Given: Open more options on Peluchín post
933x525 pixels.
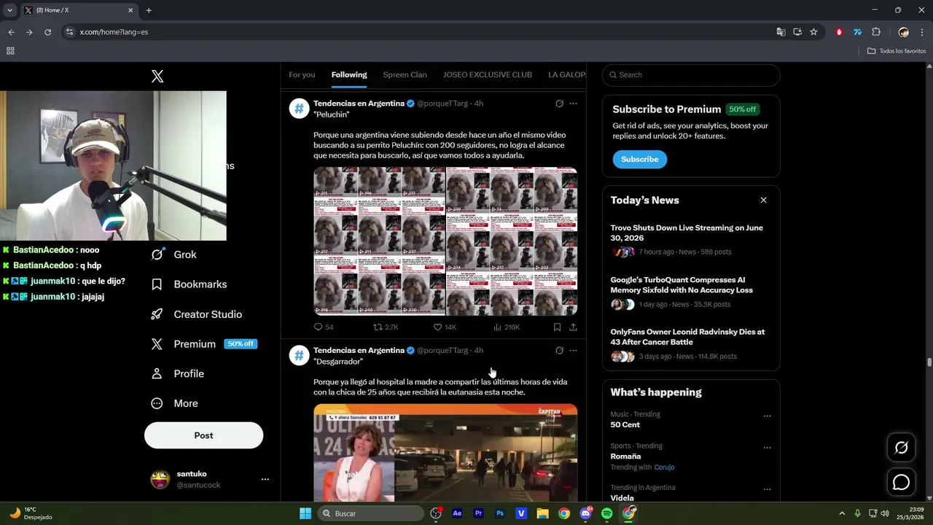Looking at the screenshot, I should pos(573,104).
